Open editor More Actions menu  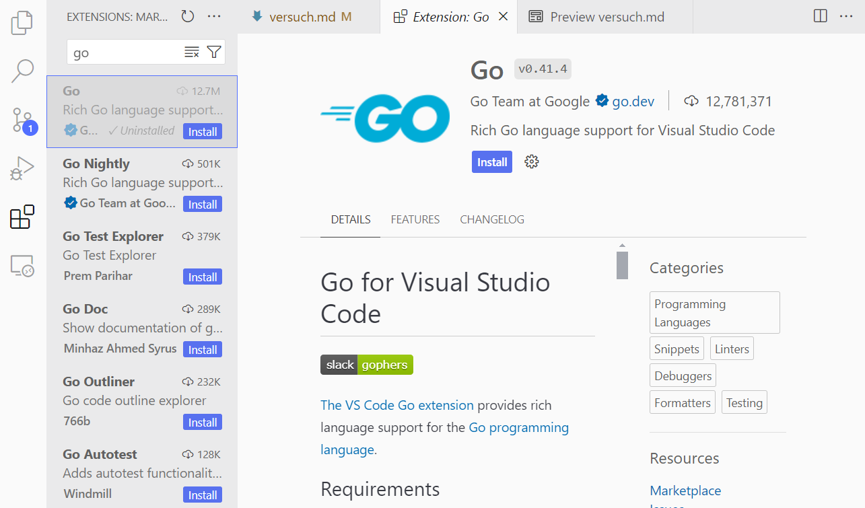[846, 16]
